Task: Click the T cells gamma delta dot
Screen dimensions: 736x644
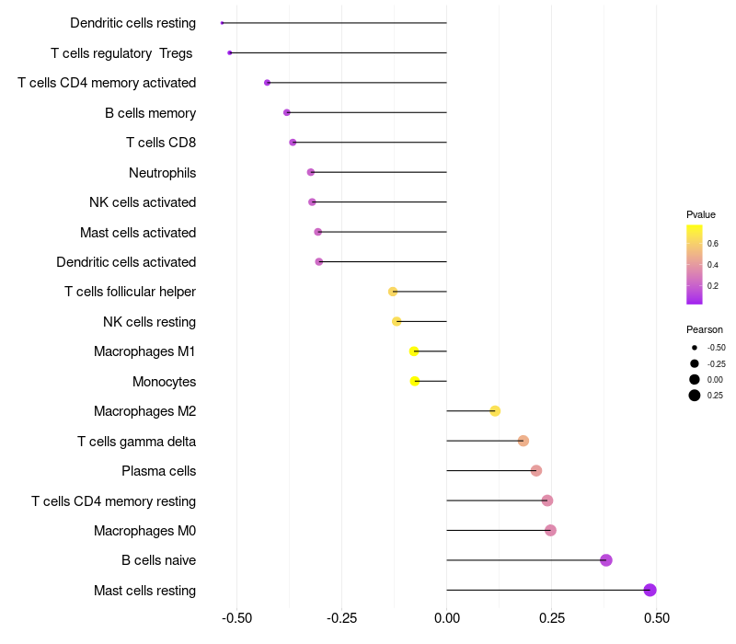Action: (x=523, y=441)
